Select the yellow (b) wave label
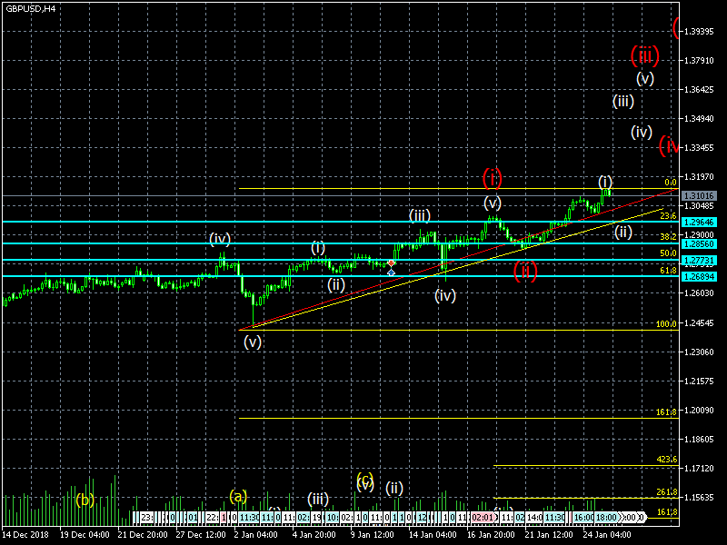 [x=85, y=500]
